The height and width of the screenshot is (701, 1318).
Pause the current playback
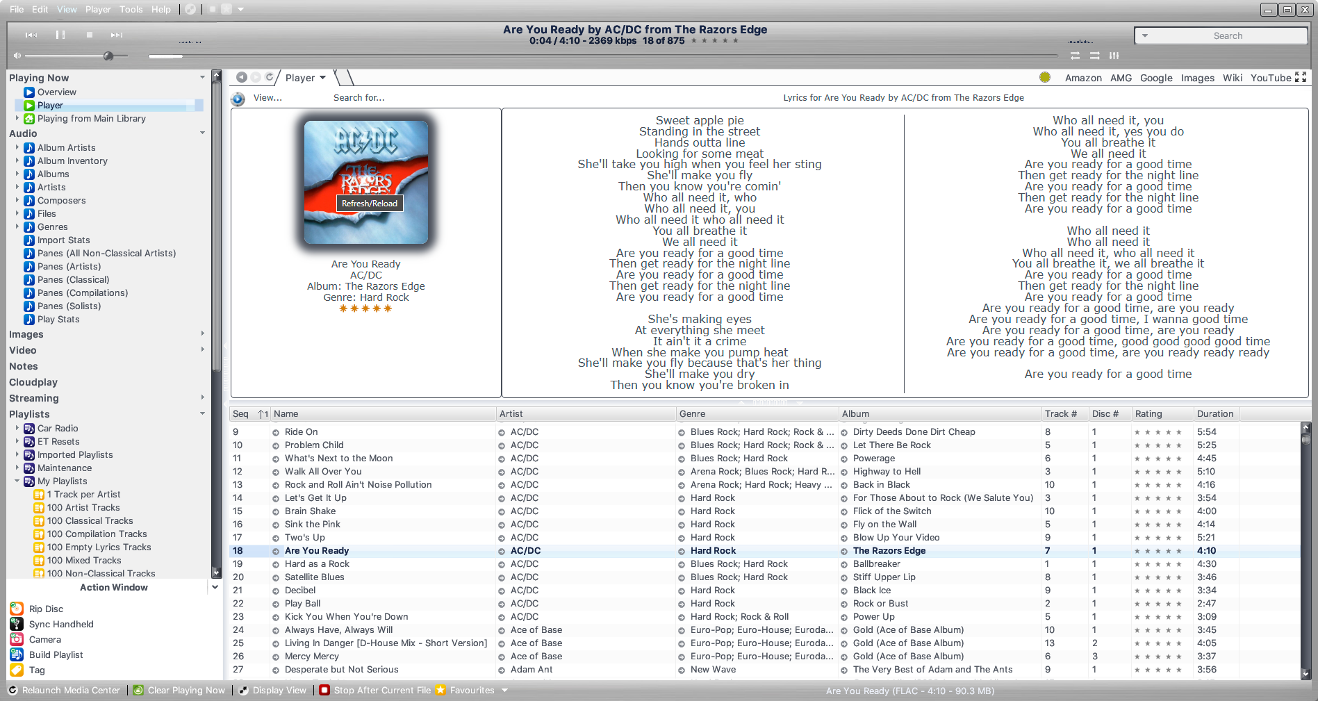pos(60,35)
